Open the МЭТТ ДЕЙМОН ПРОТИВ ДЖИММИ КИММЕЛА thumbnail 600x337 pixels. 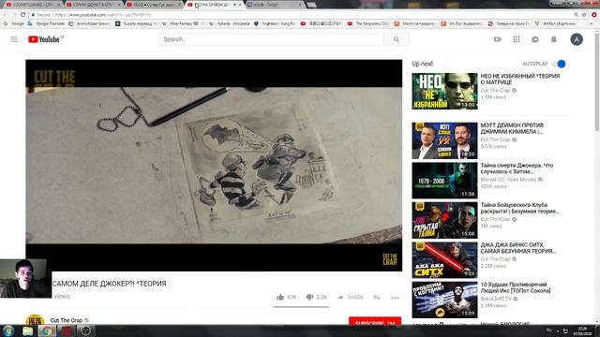coord(444,140)
